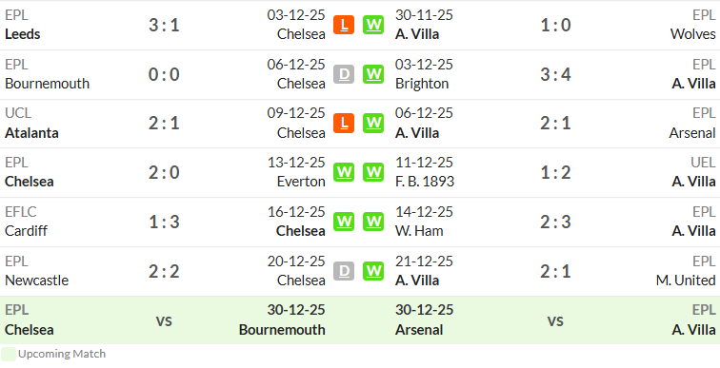
Task: Open the Leeds 3 : 1 score
Action: [164, 26]
